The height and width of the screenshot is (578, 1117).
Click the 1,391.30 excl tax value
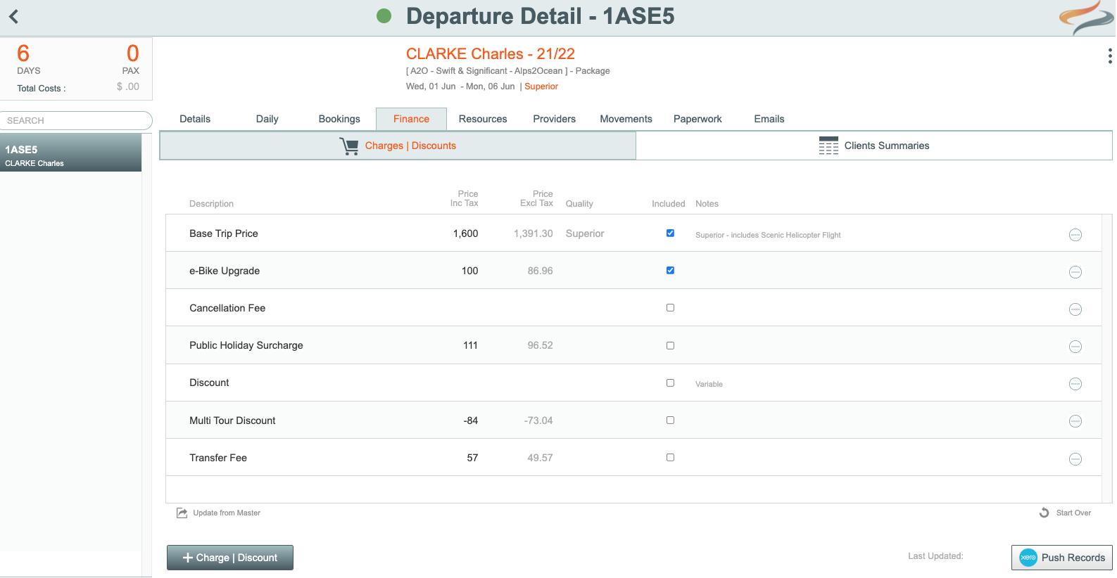(533, 233)
